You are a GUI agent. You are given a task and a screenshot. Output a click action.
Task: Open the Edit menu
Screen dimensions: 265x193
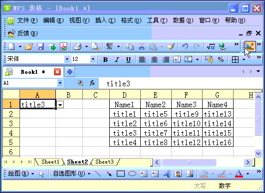(x=53, y=20)
